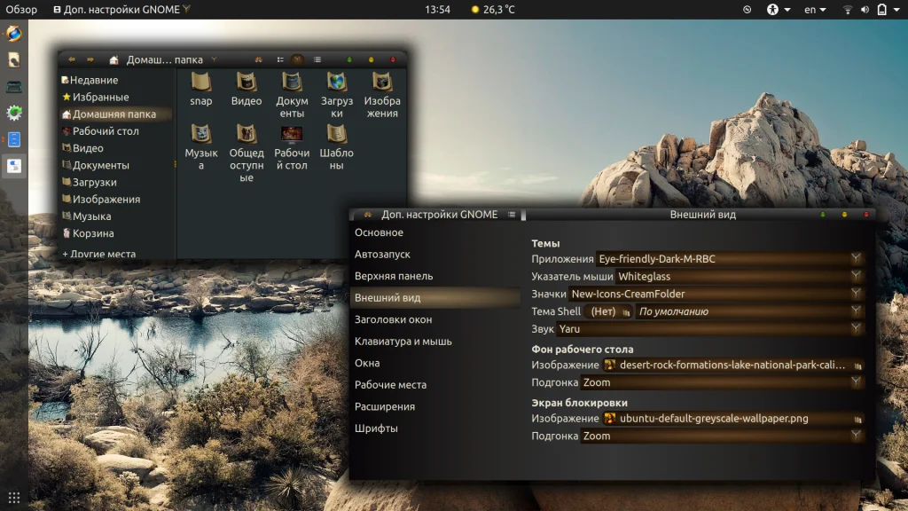This screenshot has width=908, height=511.
Task: Click Обзор in the top panel
Action: pos(21,10)
